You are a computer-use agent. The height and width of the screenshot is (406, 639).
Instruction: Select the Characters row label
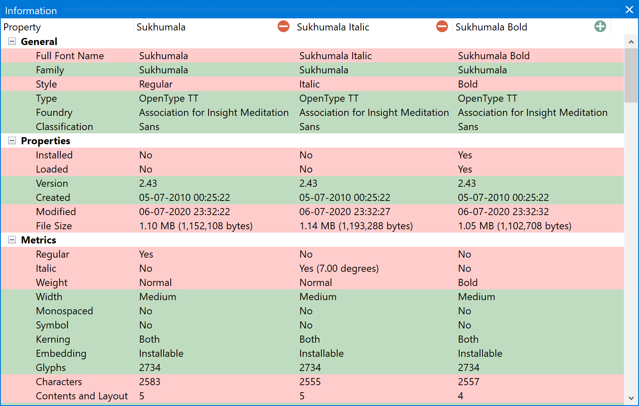59,382
